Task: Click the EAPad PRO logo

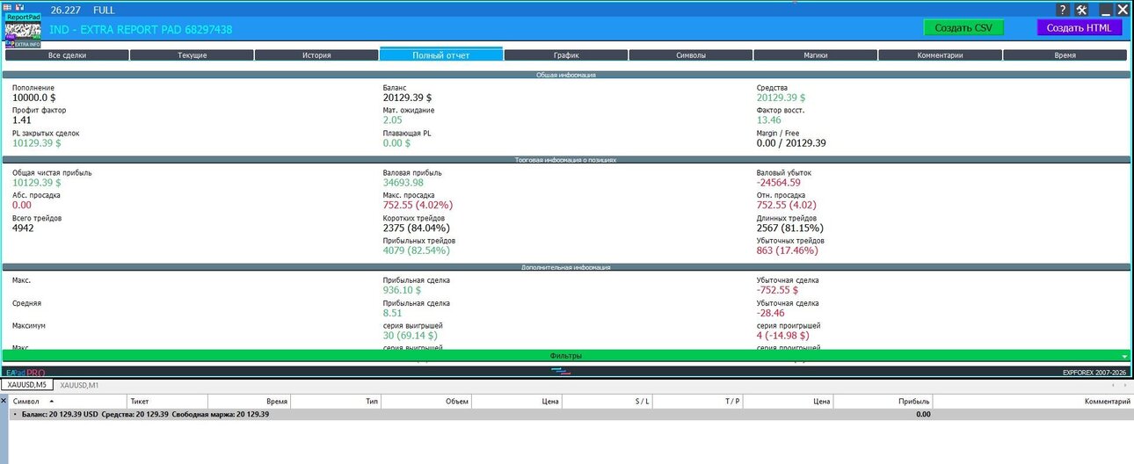Action: tap(25, 373)
